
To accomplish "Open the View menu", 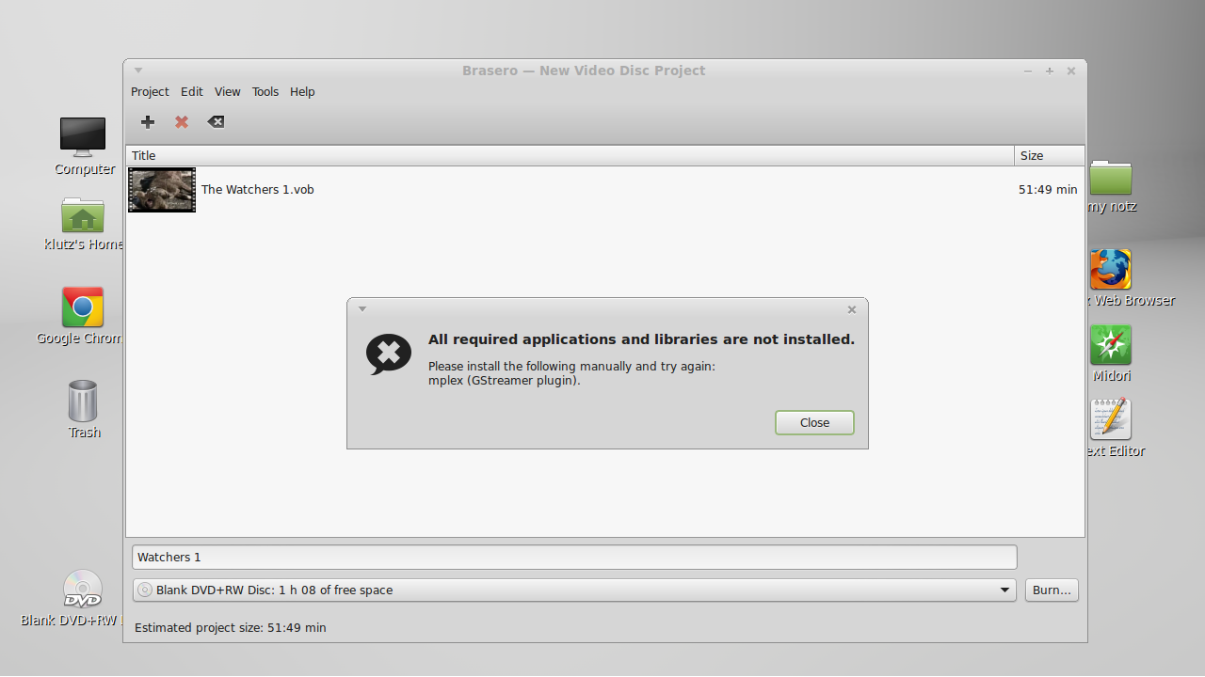I will 228,91.
